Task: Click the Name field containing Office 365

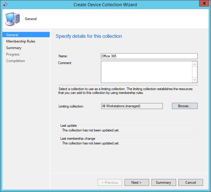Action: point(149,56)
